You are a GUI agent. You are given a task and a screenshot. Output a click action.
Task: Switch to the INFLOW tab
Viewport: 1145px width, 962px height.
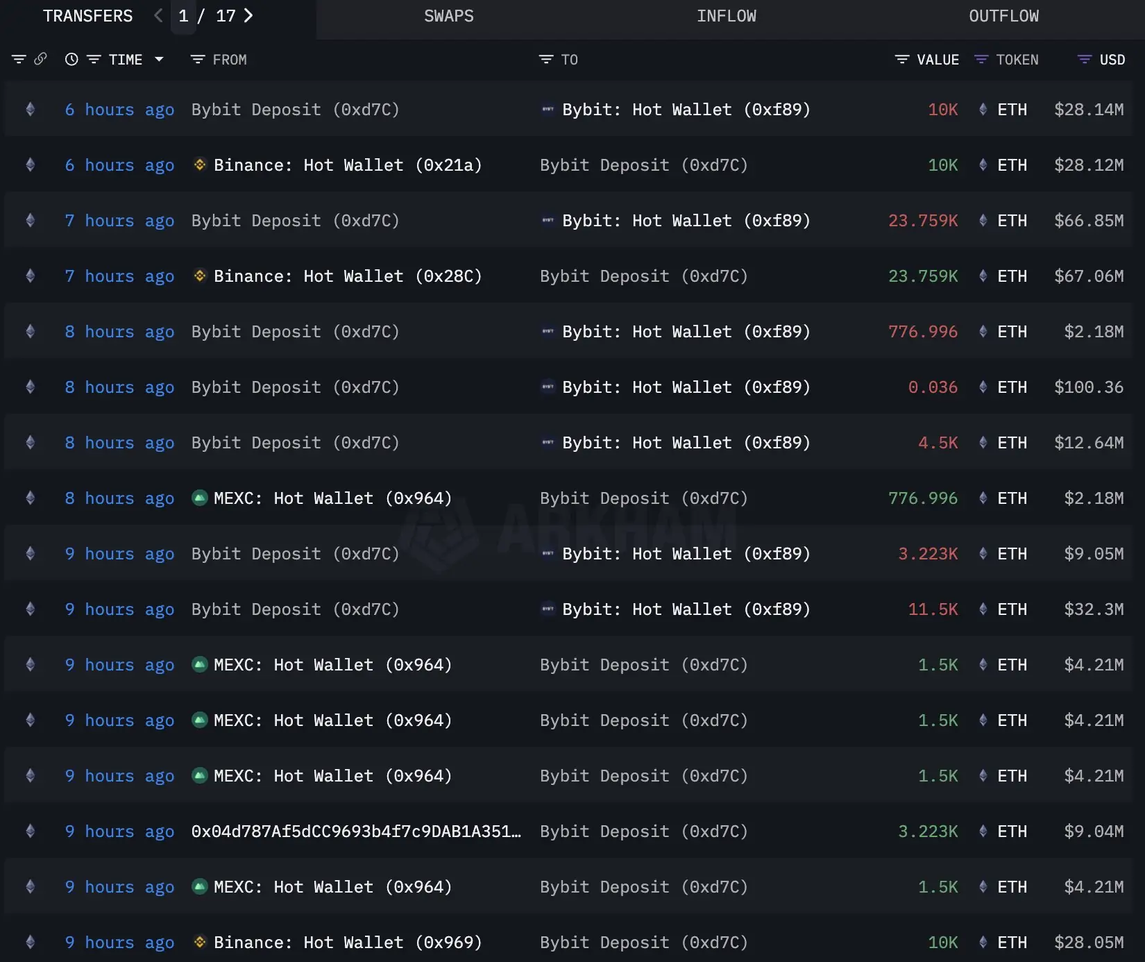click(x=727, y=16)
